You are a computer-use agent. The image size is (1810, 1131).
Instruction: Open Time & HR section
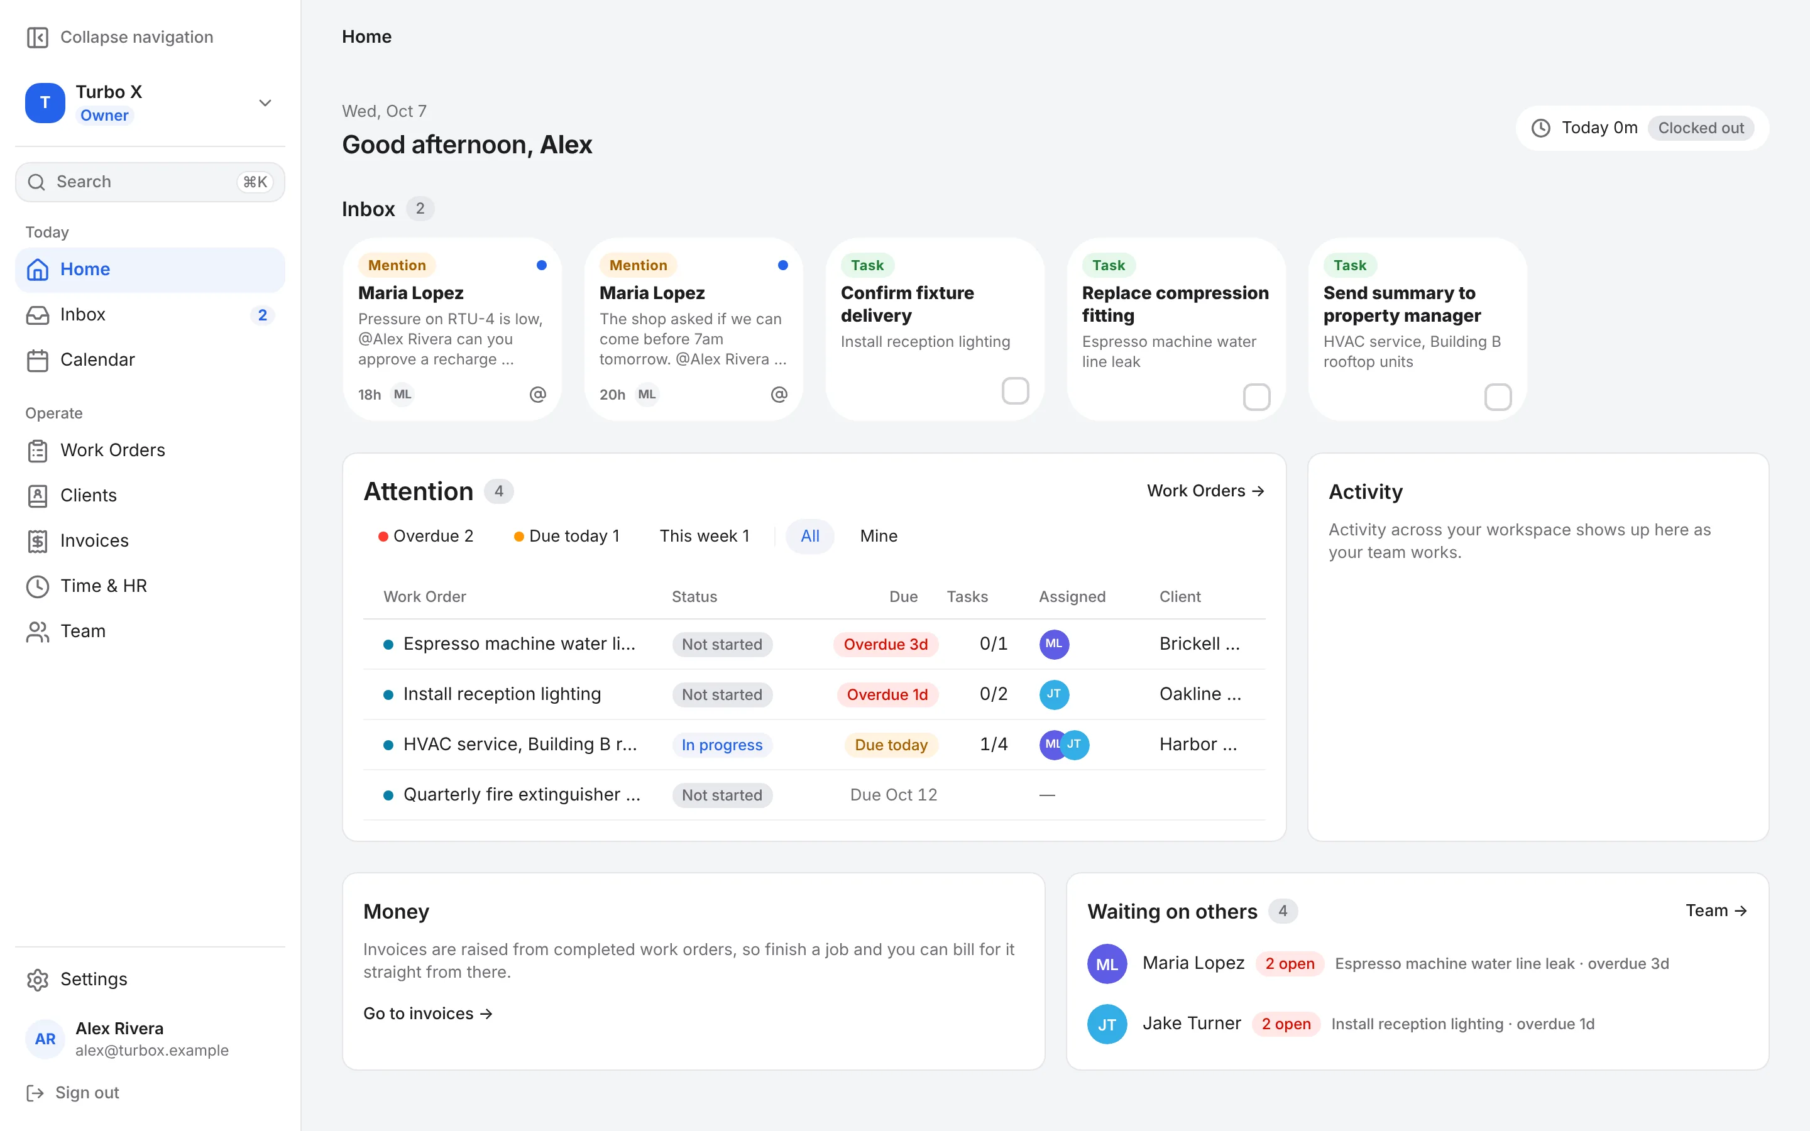(150, 586)
